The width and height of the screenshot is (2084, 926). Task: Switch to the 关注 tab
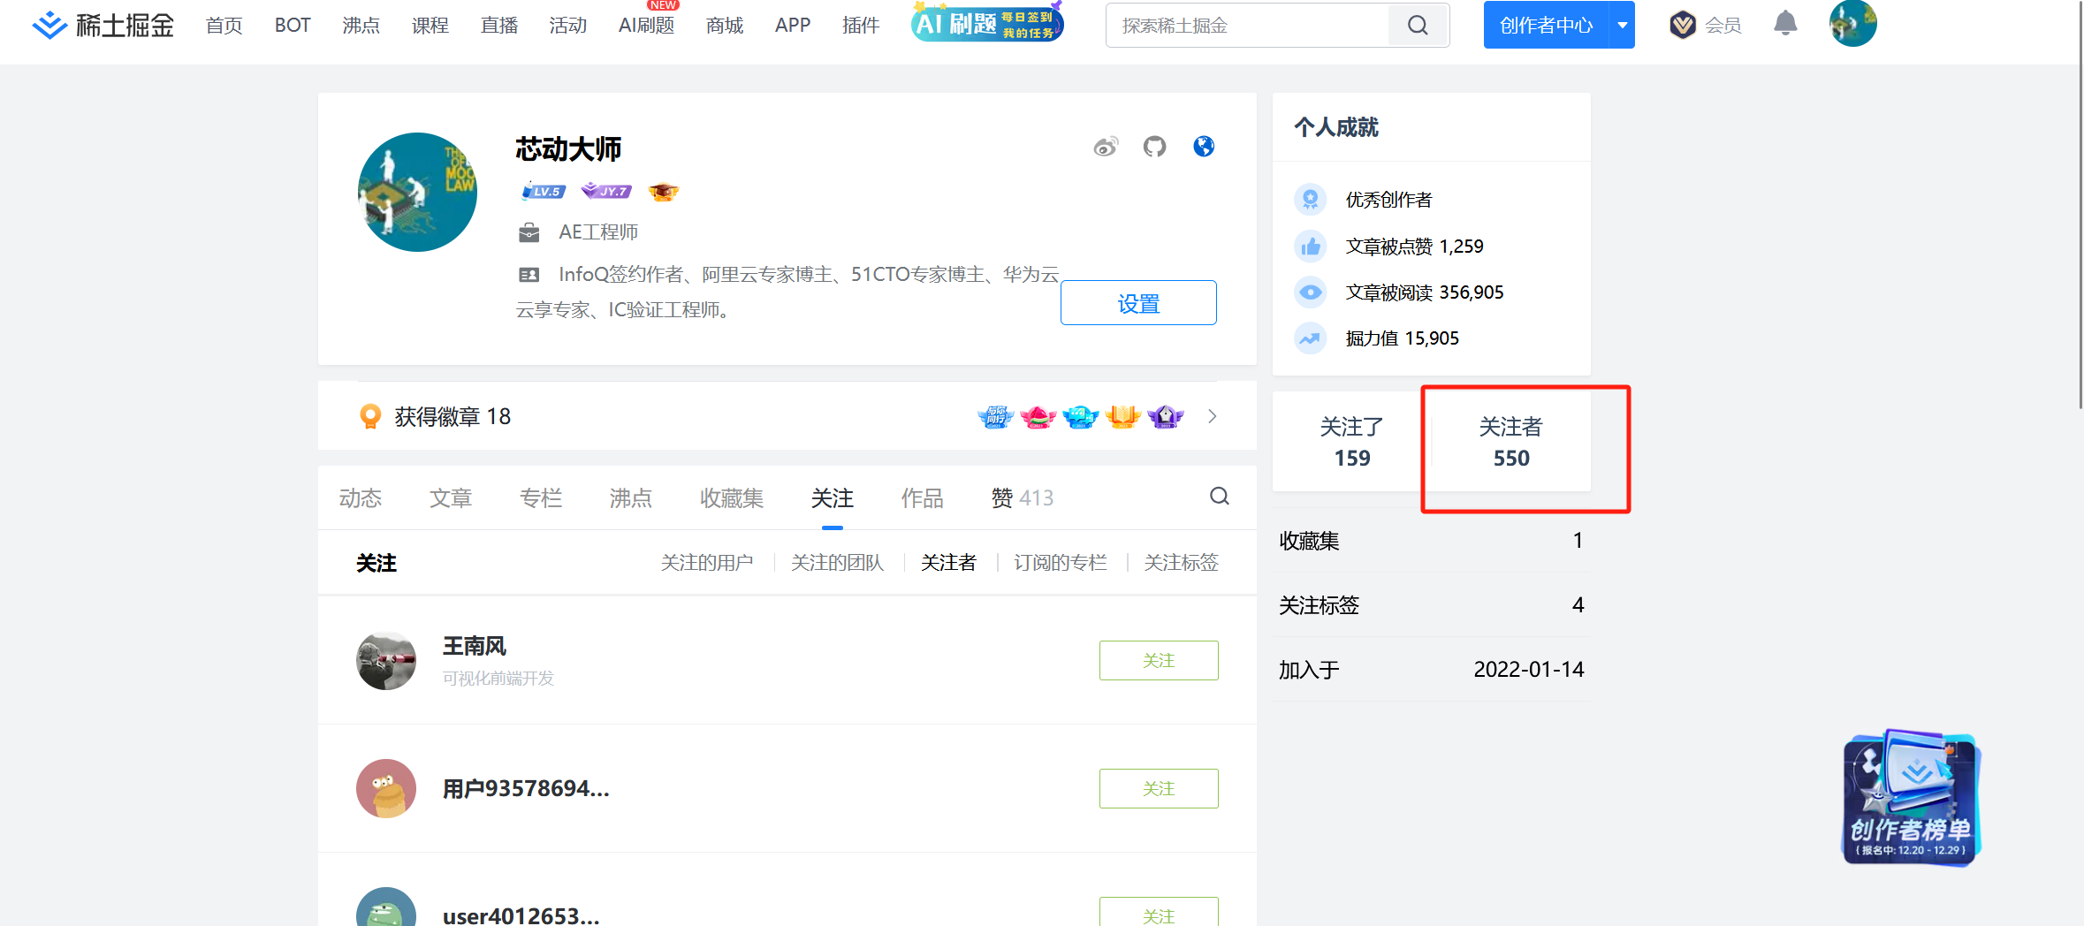point(833,497)
